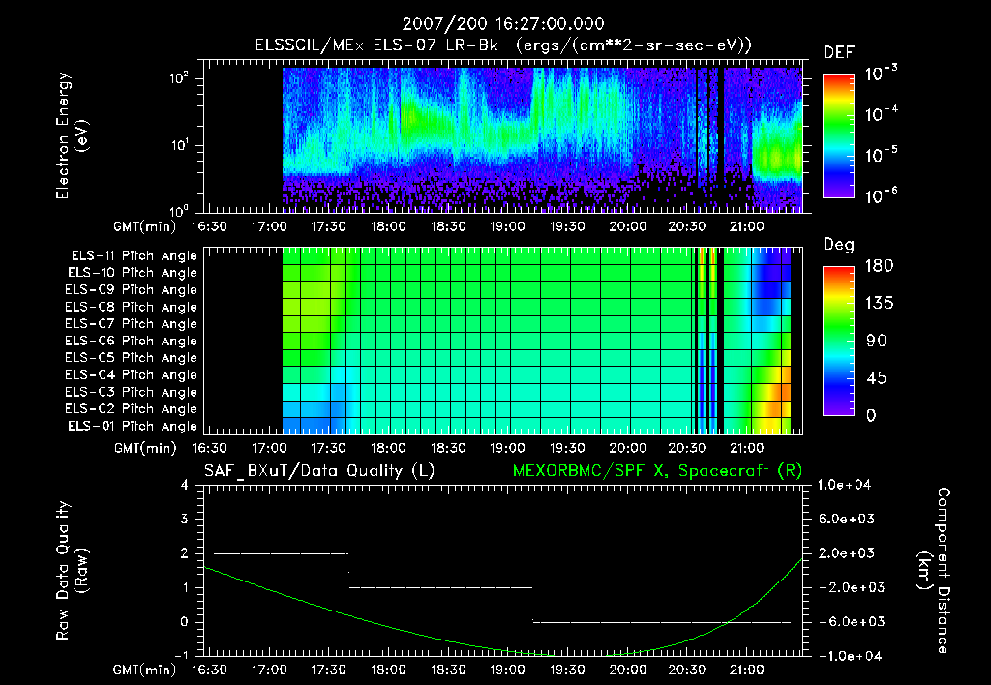Click the ELS-07 Pitch Angle row label
Viewport: 991px width, 685px height.
tap(131, 323)
